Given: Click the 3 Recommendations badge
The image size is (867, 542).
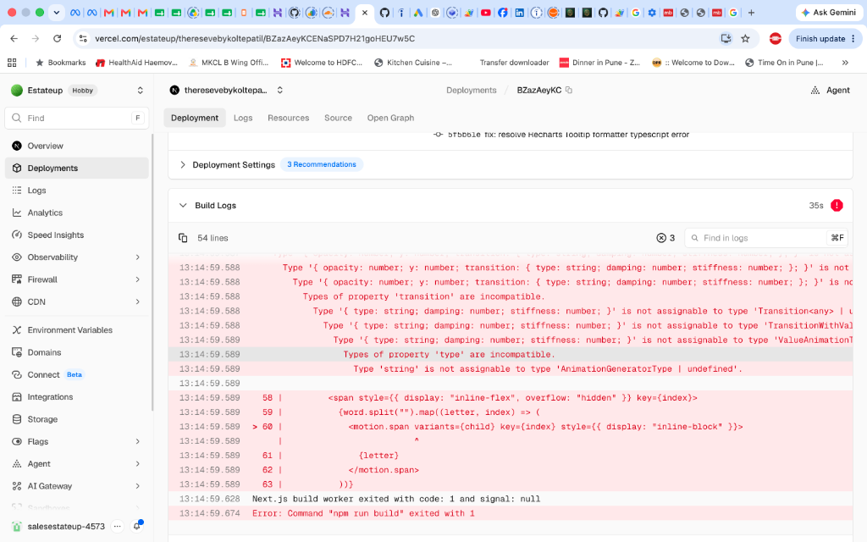Looking at the screenshot, I should (x=321, y=164).
